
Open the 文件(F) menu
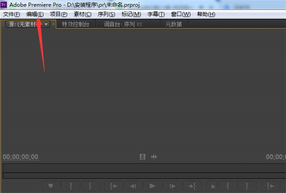pos(11,14)
